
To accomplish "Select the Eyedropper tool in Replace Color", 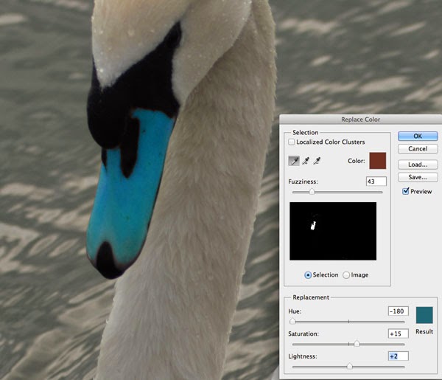I will tap(294, 161).
